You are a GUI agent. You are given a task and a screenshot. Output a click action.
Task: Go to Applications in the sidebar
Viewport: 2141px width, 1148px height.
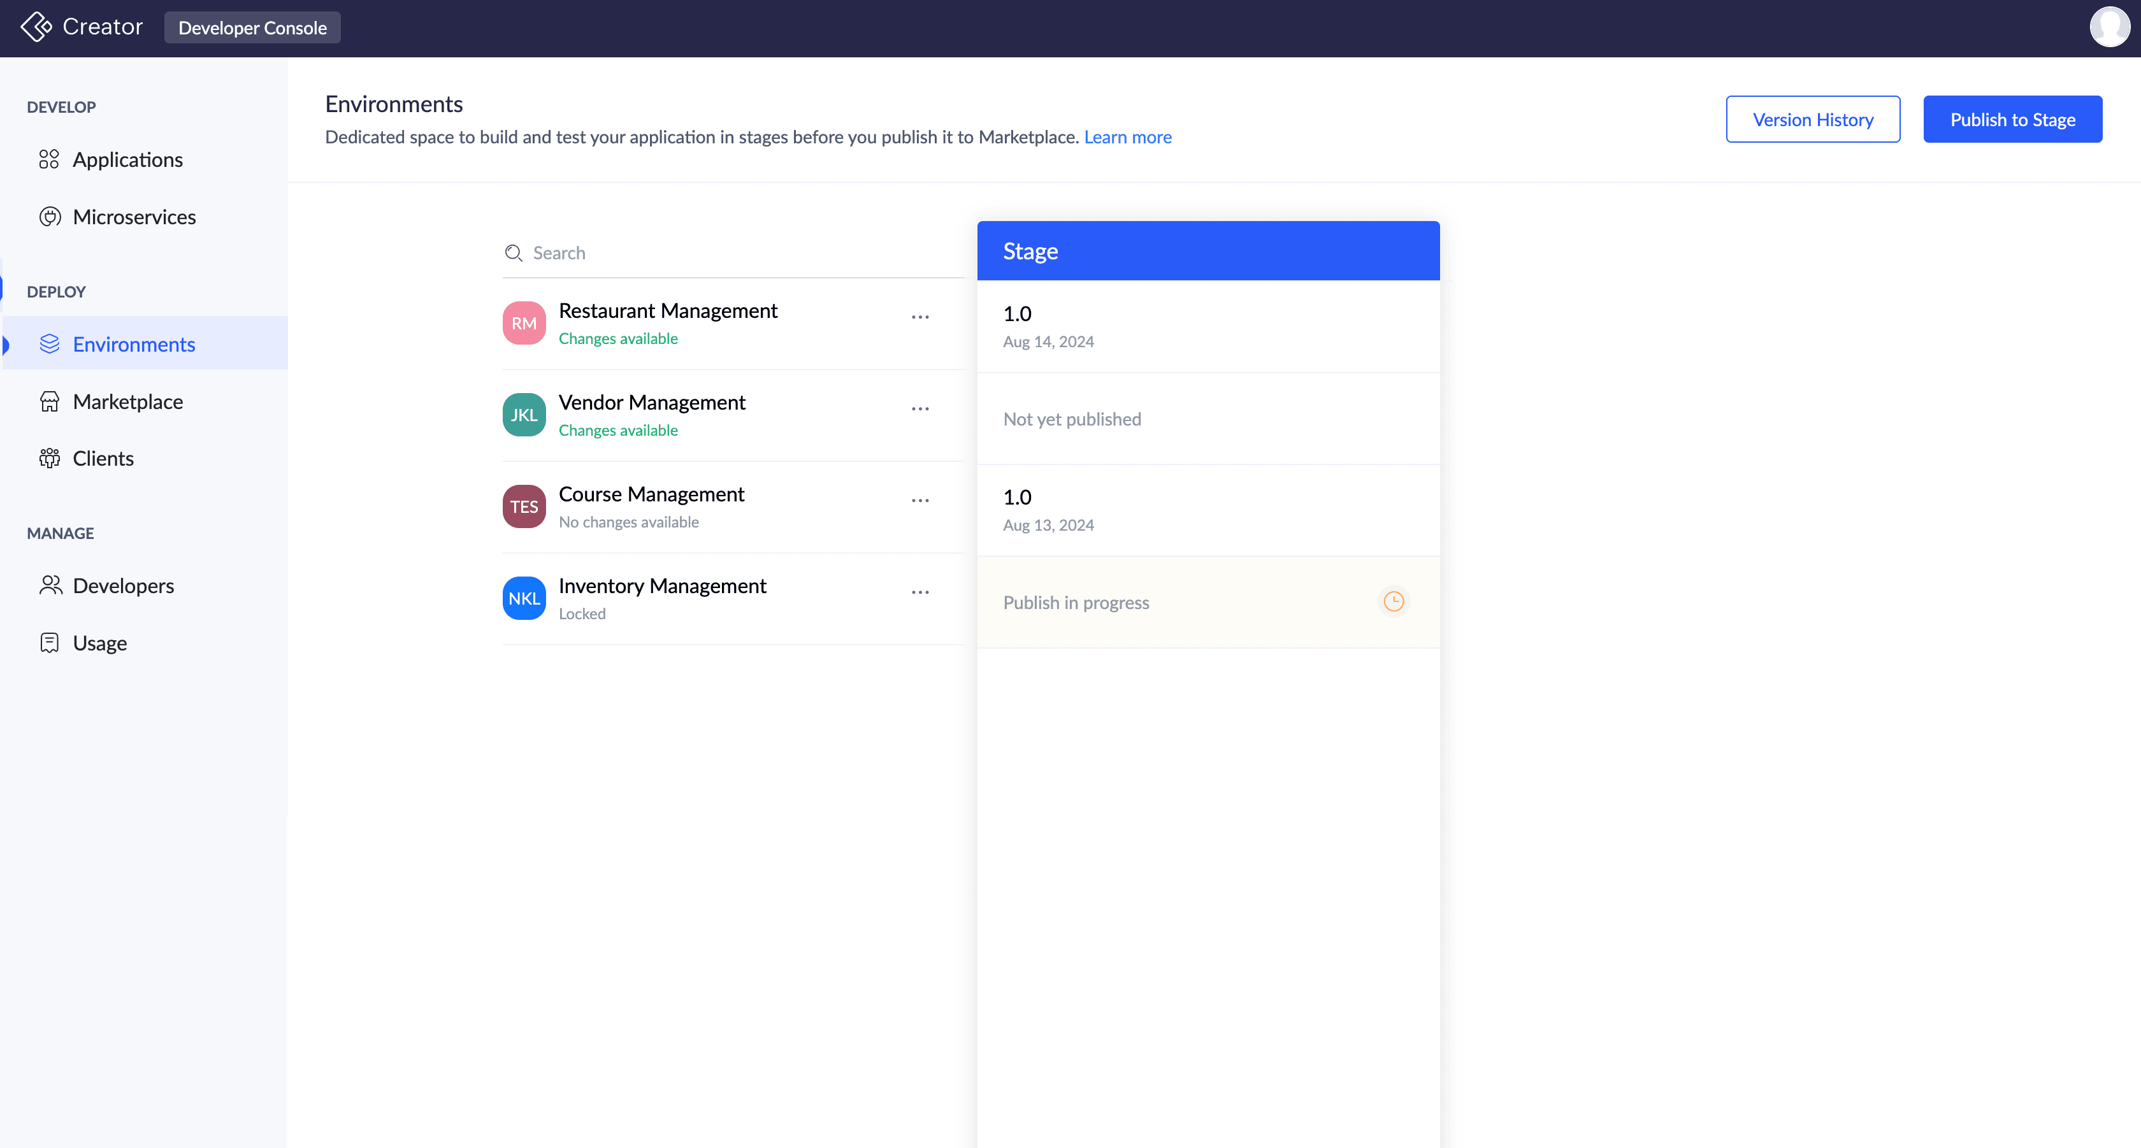(x=127, y=159)
